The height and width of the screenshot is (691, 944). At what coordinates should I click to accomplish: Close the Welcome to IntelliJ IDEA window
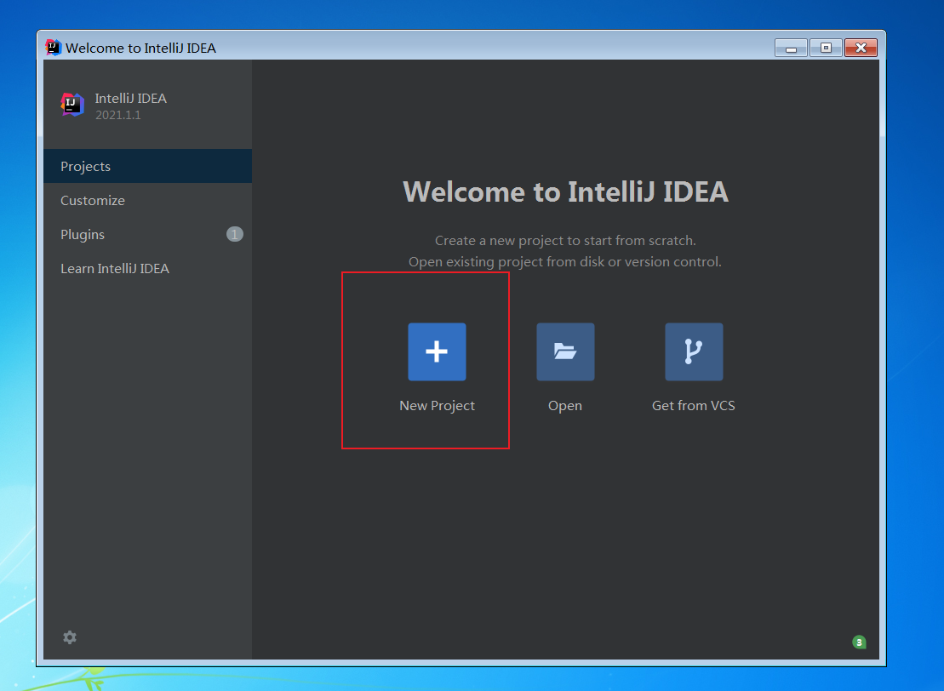(x=861, y=49)
